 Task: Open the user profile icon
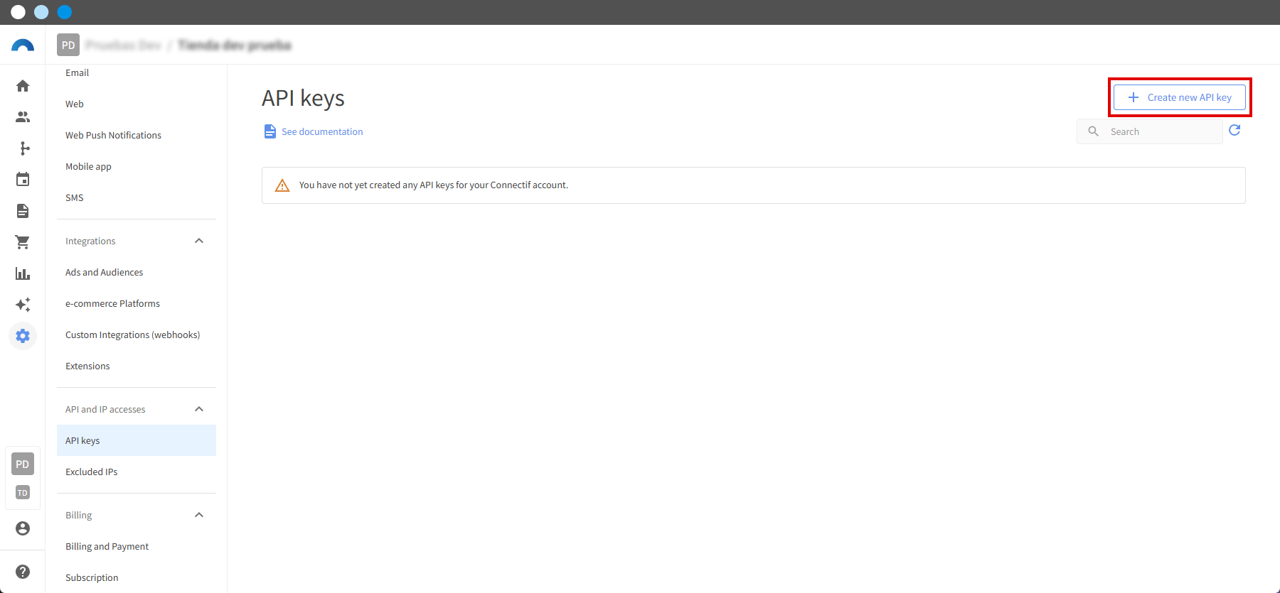pos(23,528)
